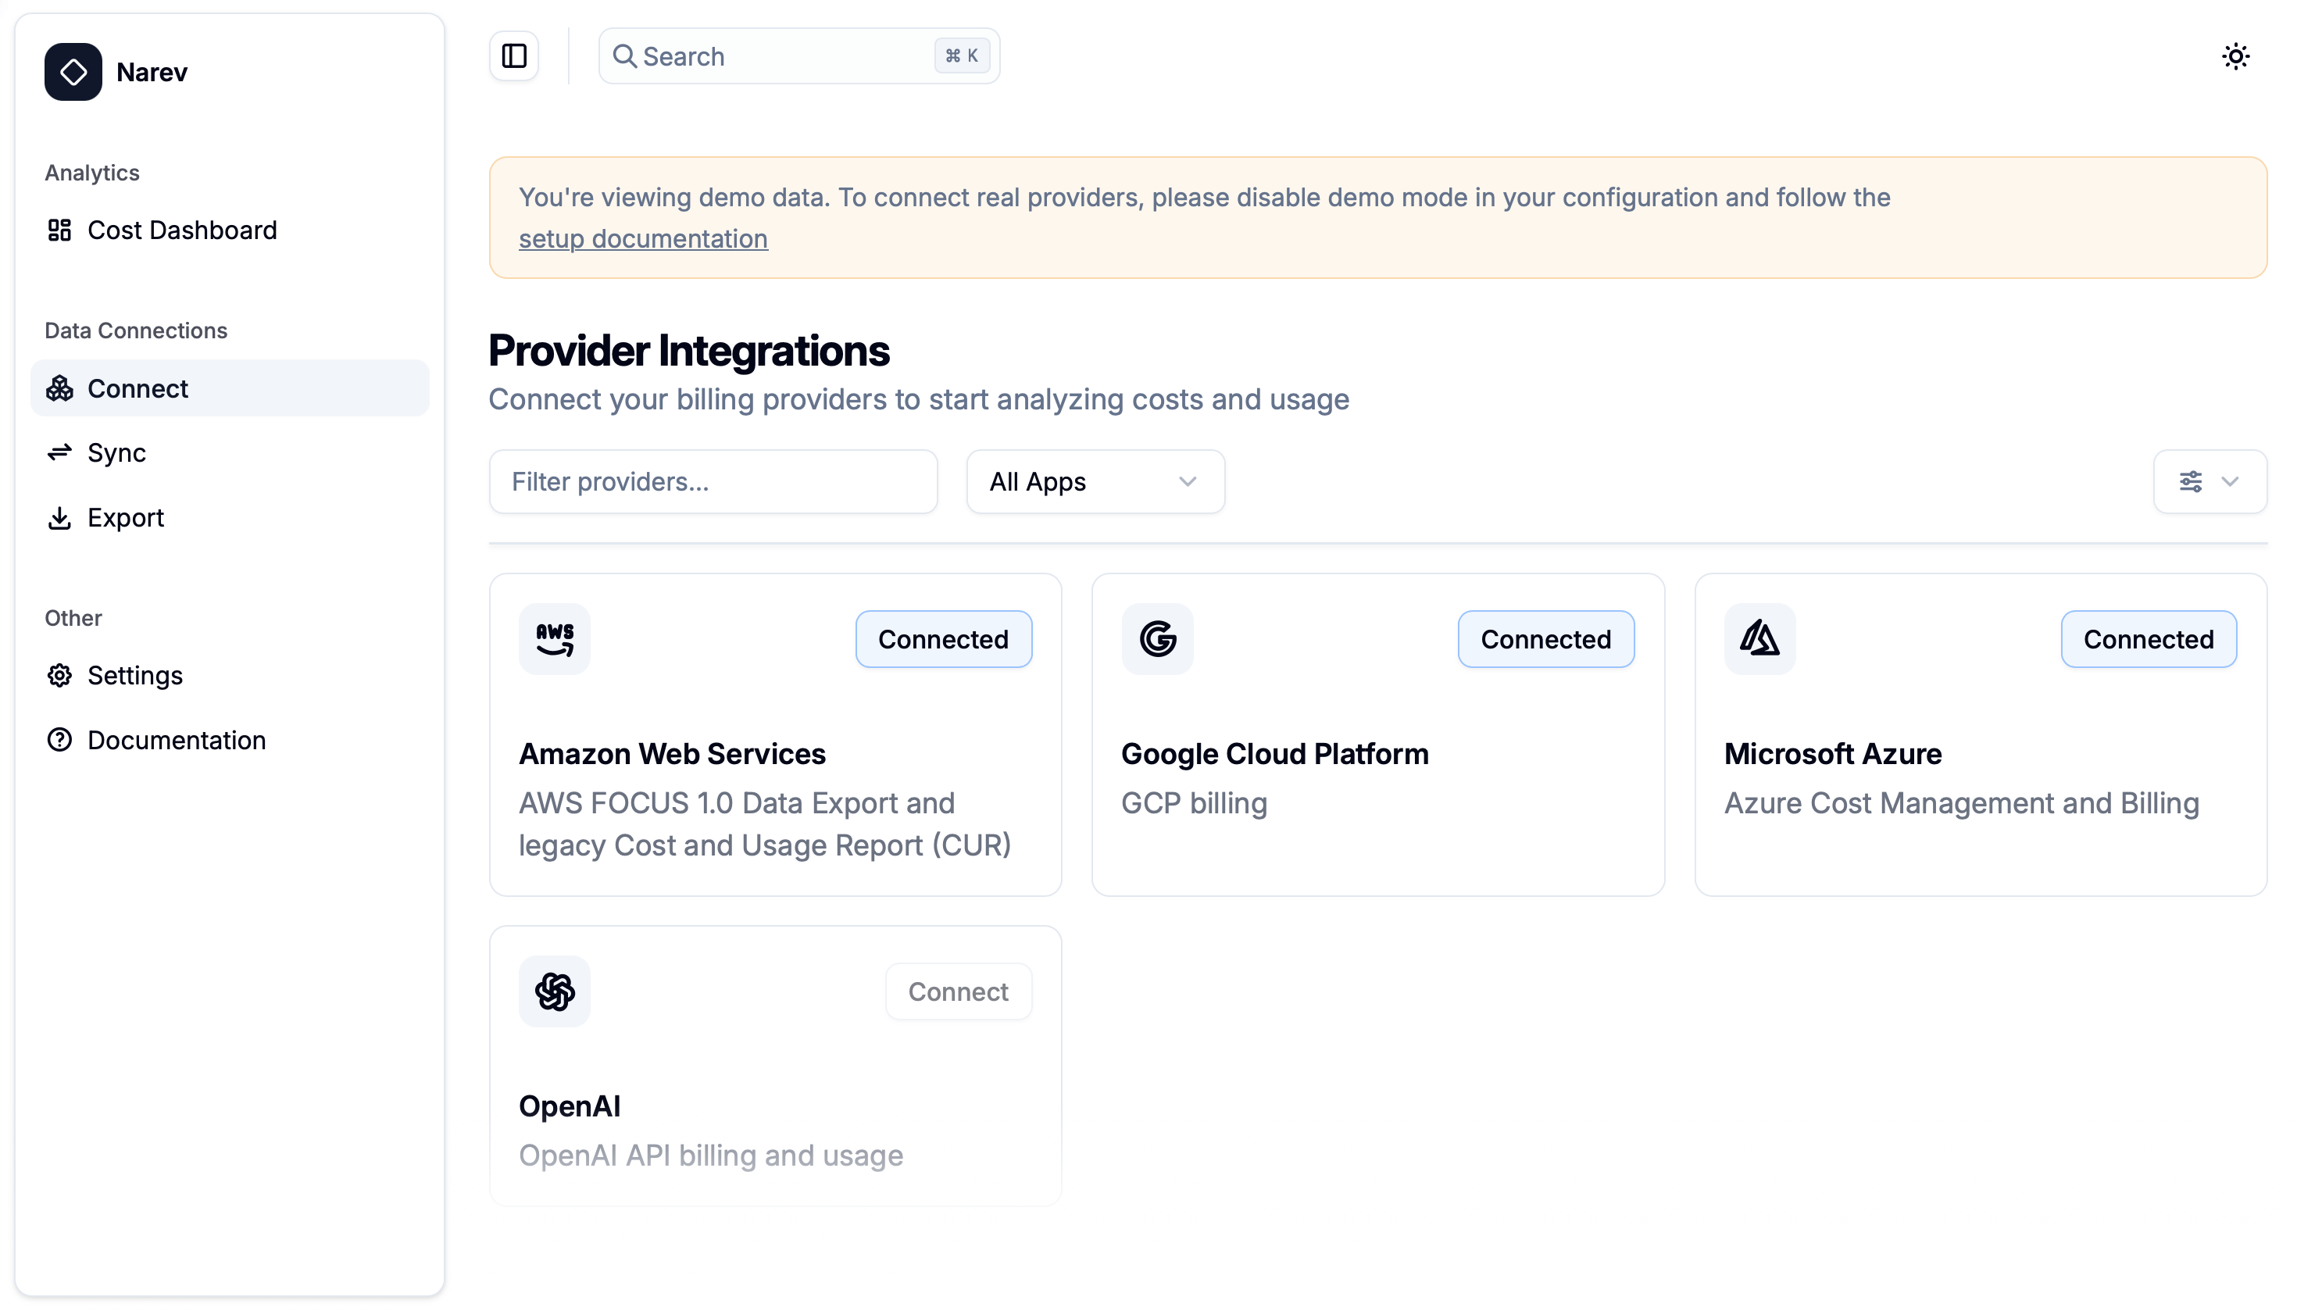The height and width of the screenshot is (1311, 2297).
Task: Follow the setup documentation link
Action: [643, 238]
